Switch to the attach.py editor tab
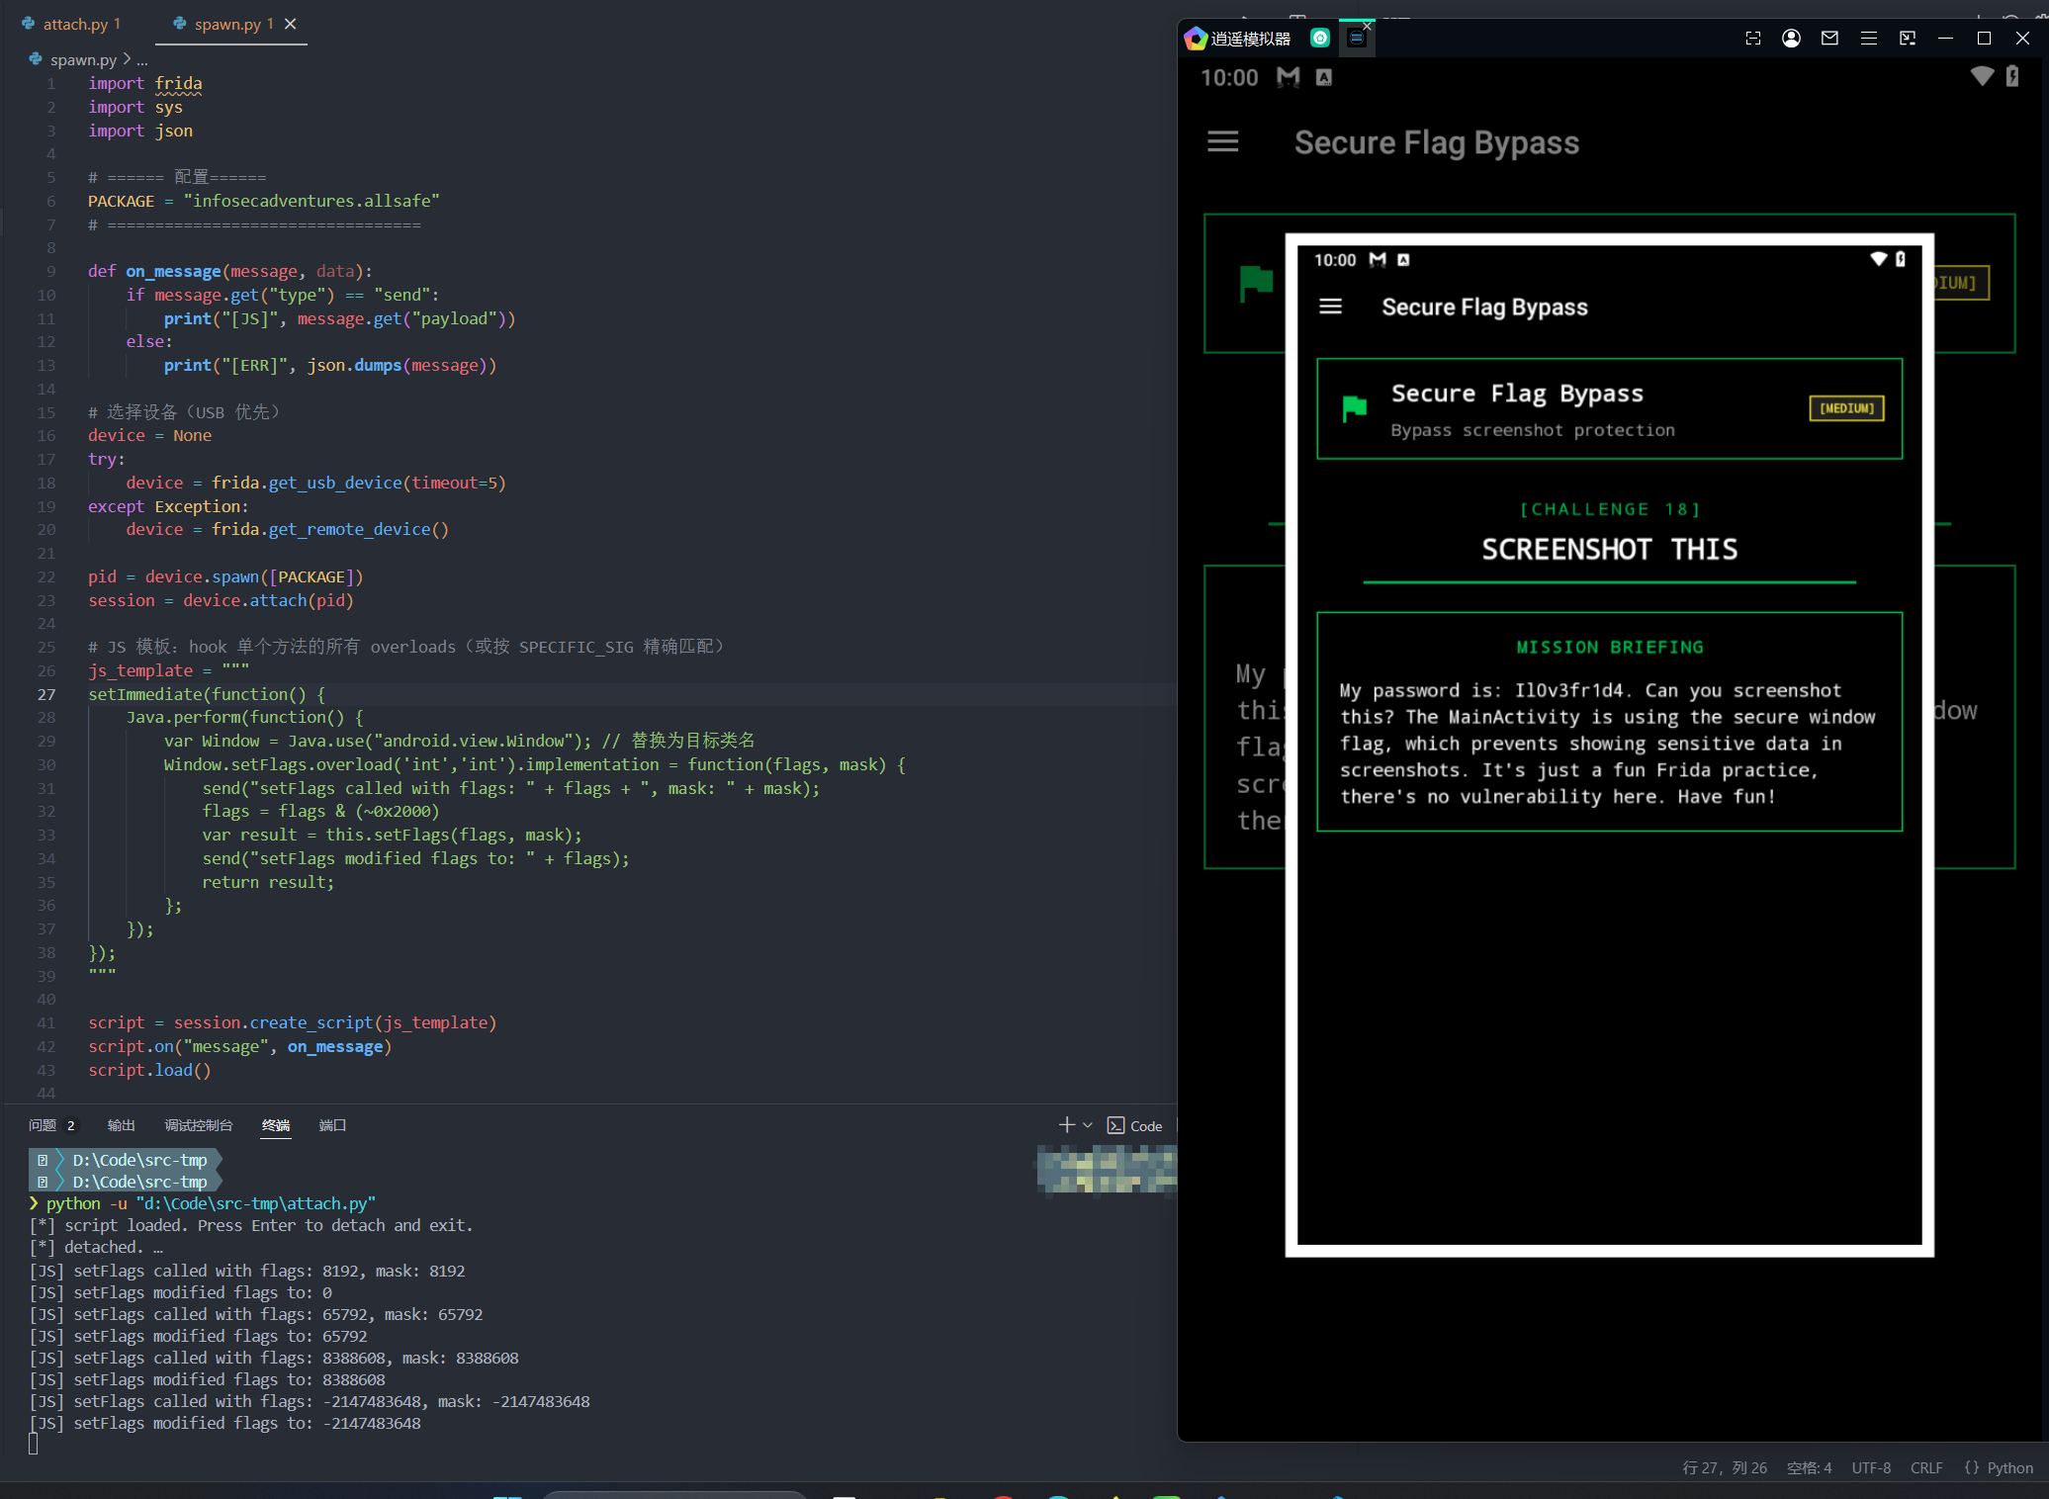 click(75, 24)
